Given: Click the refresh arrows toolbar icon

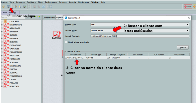Looking at the screenshot, I should coord(4,6).
